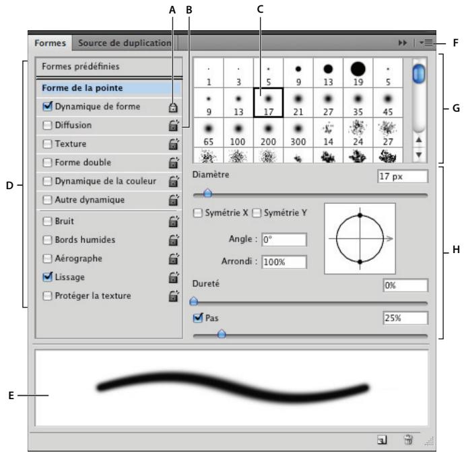This screenshot has width=466, height=453.
Task: Click the Angle 0° input field
Action: coord(284,240)
